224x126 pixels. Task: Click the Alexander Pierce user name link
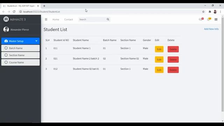click(20, 29)
